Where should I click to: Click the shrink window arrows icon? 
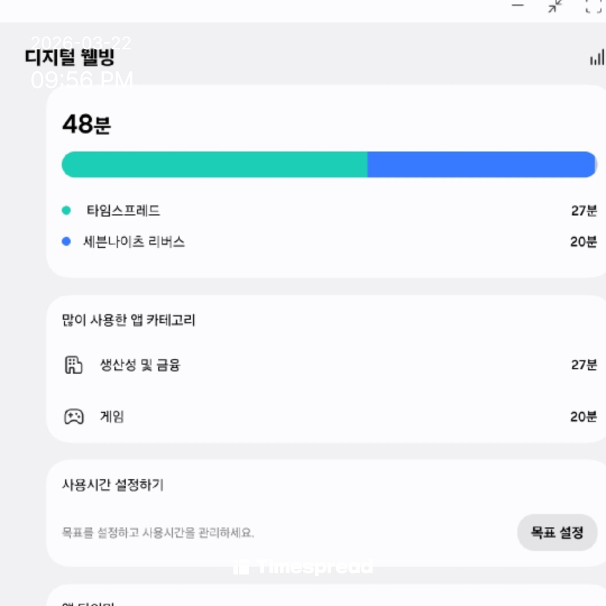click(555, 6)
